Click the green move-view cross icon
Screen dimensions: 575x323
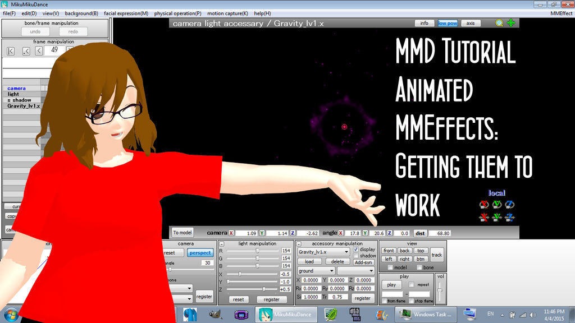coord(511,23)
